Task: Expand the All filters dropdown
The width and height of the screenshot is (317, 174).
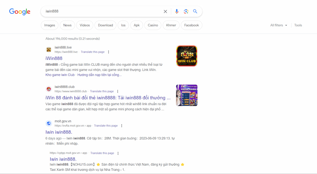Action: 279,25
